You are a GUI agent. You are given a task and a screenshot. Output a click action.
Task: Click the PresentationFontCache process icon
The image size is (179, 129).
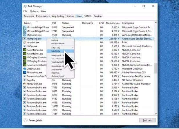(25, 76)
